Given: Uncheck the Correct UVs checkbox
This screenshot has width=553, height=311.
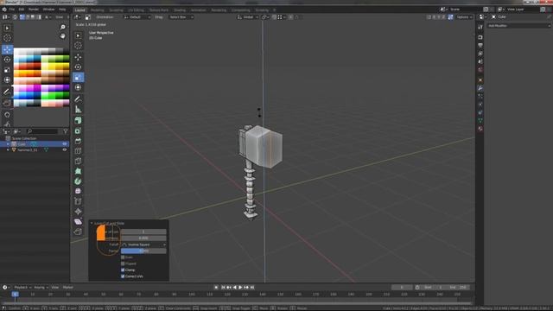Looking at the screenshot, I should click(x=123, y=276).
